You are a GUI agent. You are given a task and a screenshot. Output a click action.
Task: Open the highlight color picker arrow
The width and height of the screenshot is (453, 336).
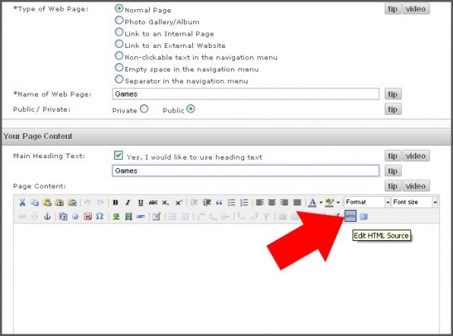pos(338,202)
